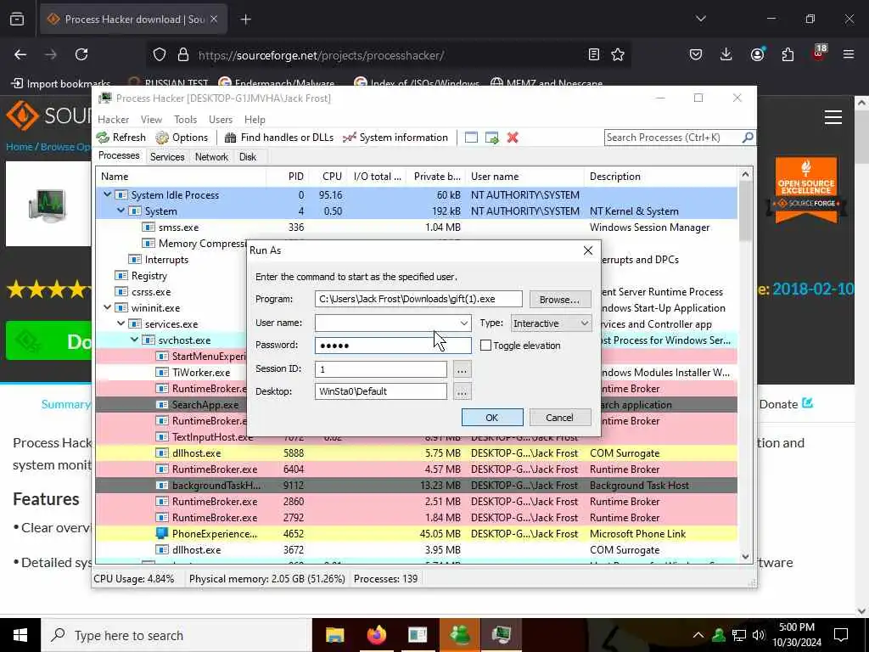Switch to the Services tab

click(167, 157)
